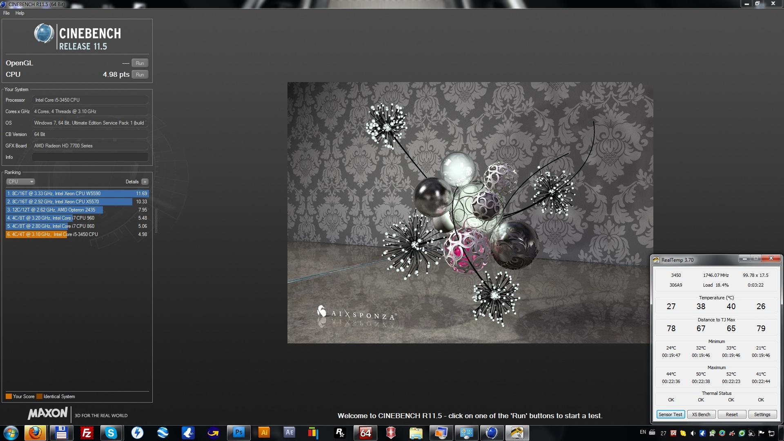This screenshot has width=784, height=441.
Task: Open Firefox from the taskbar
Action: tap(35, 432)
